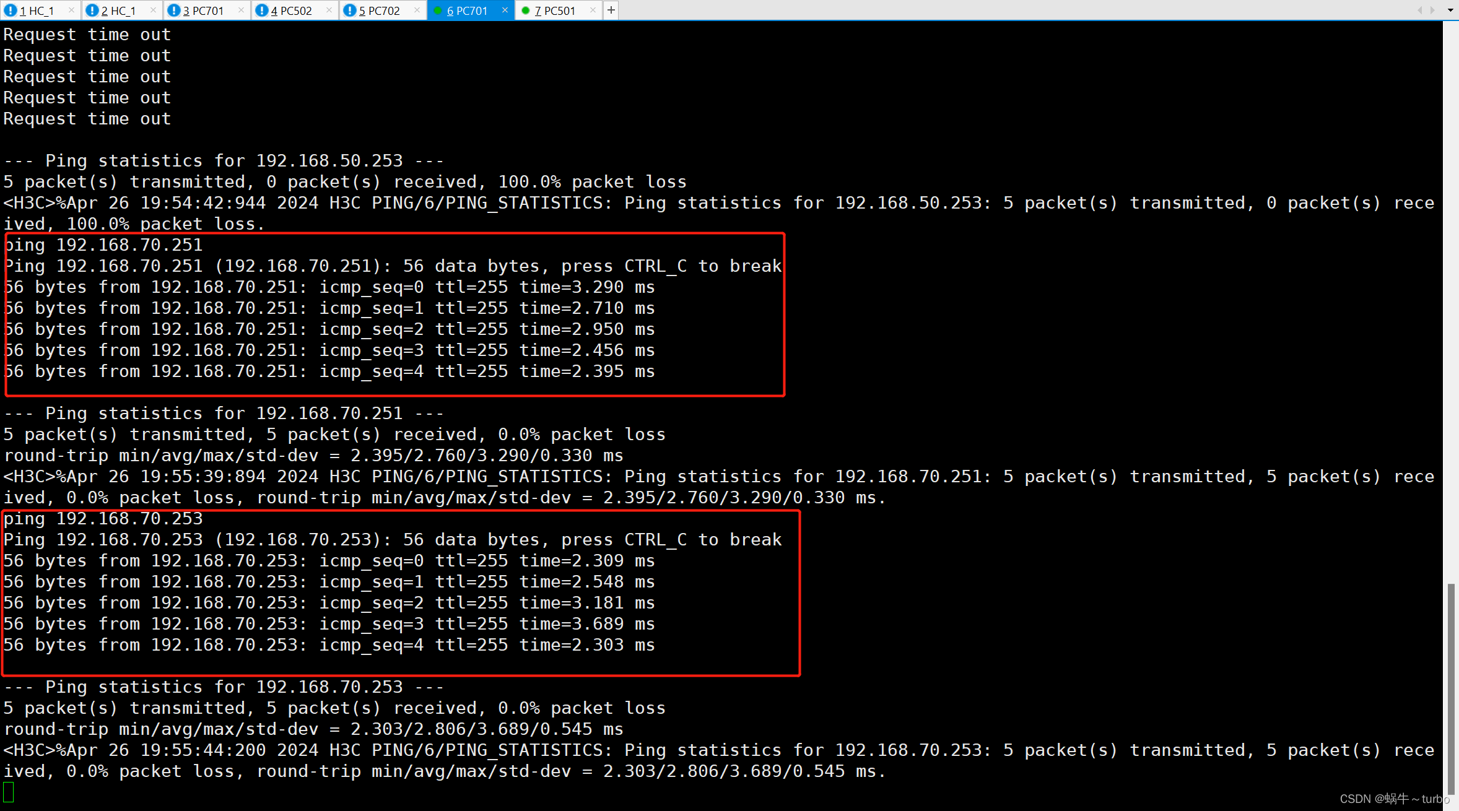Click the reply line with time=2.548 ms

[x=329, y=582]
